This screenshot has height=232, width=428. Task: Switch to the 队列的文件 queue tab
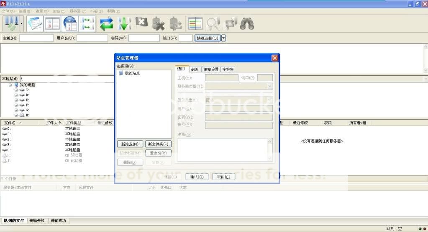[x=14, y=221]
